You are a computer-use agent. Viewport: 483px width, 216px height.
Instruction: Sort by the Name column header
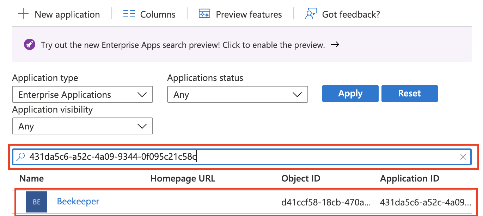[x=31, y=178]
